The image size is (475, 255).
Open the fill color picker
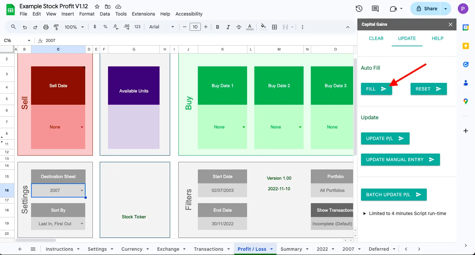pos(263,27)
